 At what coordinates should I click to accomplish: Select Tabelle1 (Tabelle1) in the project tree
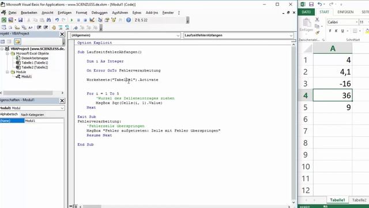35,63
